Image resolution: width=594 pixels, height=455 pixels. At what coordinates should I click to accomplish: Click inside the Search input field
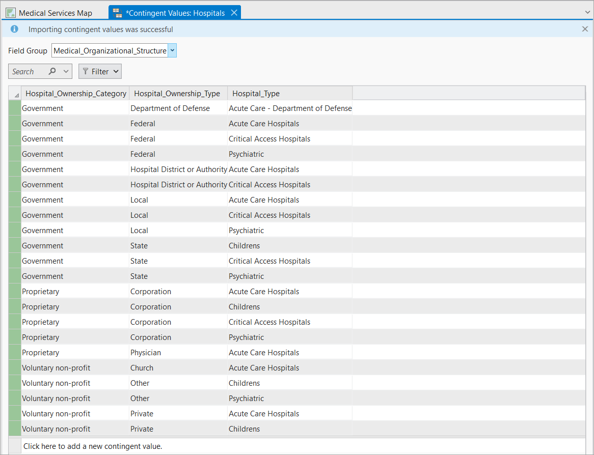[29, 71]
